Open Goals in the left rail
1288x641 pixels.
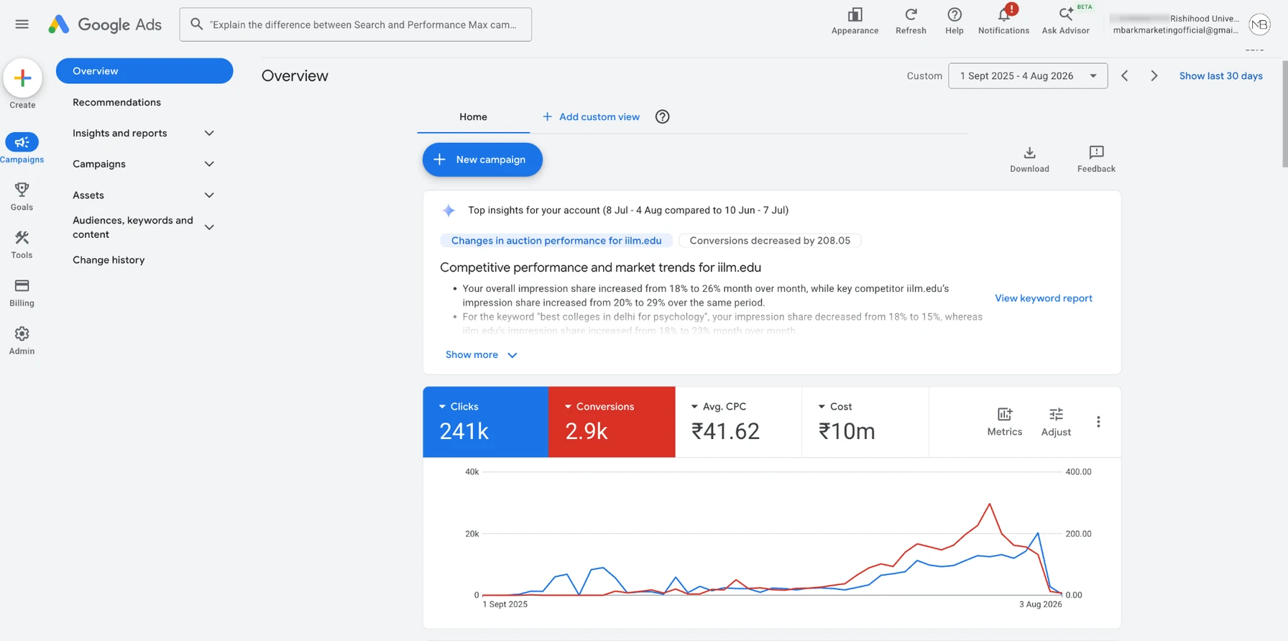(22, 196)
